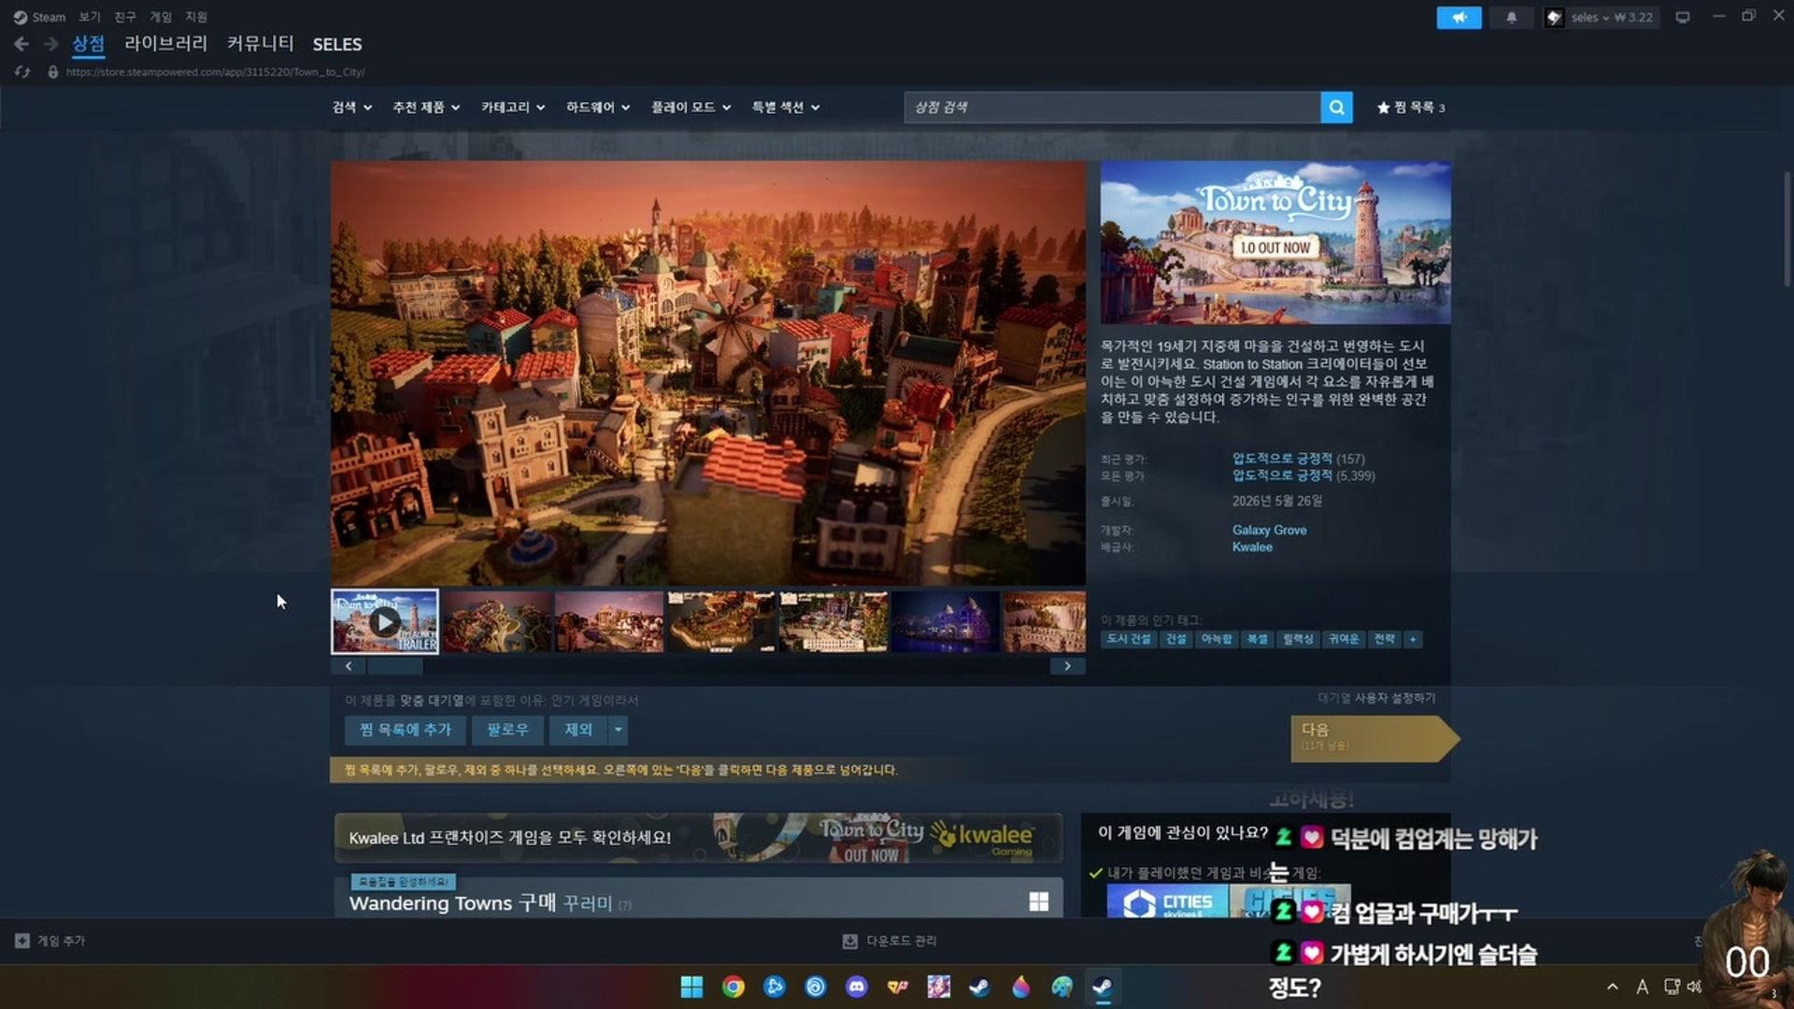Click the highlighted Steam taskbar icon

(x=1103, y=987)
